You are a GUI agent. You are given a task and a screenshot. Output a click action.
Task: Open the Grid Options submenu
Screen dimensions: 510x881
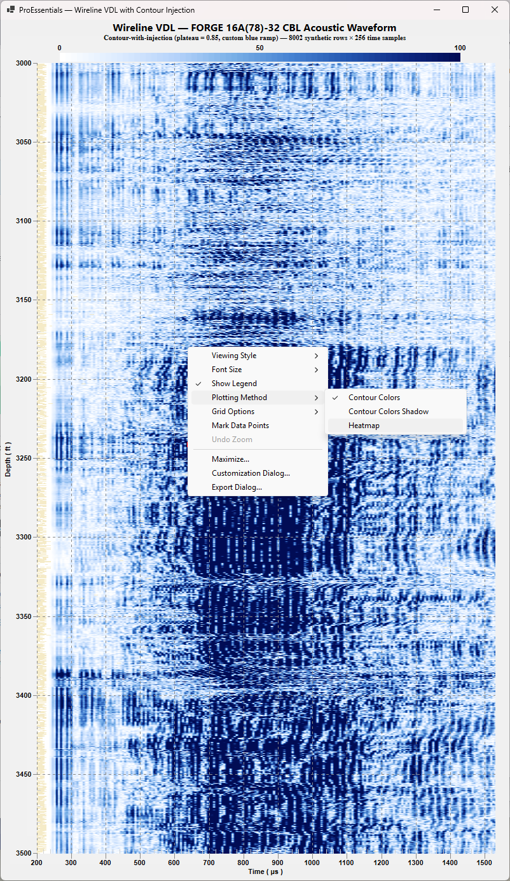pos(258,412)
